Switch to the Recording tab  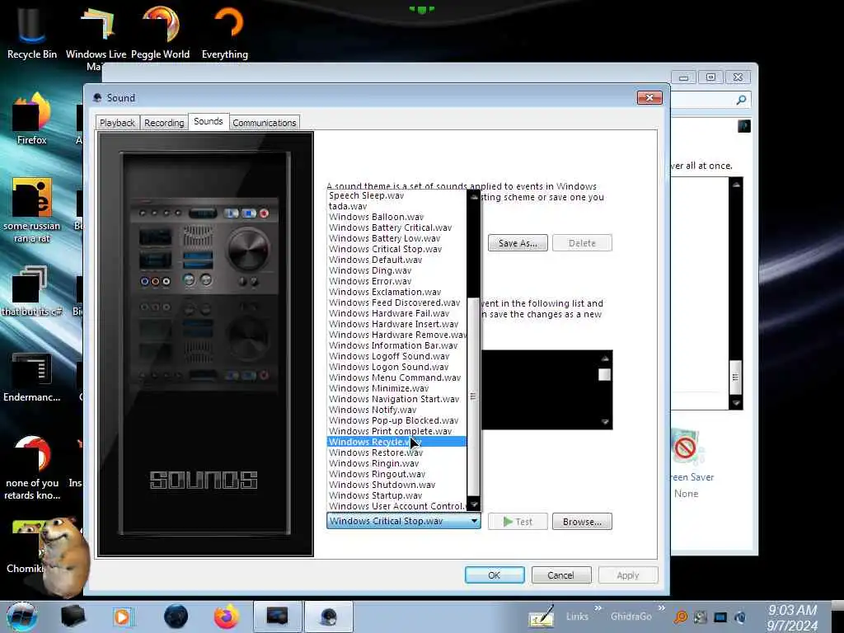[x=164, y=123]
